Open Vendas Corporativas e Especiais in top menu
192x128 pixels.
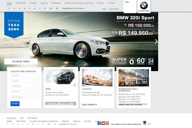(79, 3)
